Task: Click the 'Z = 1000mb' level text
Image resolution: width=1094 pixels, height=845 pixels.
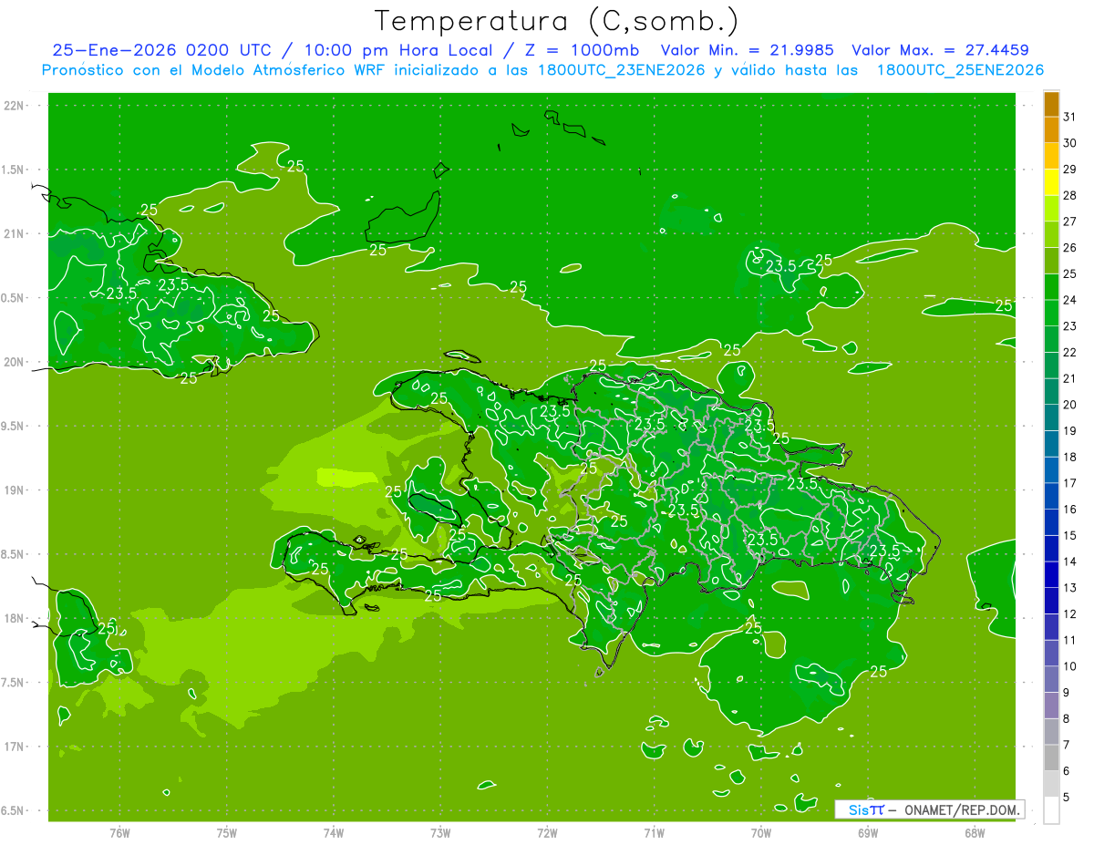Action: [583, 50]
